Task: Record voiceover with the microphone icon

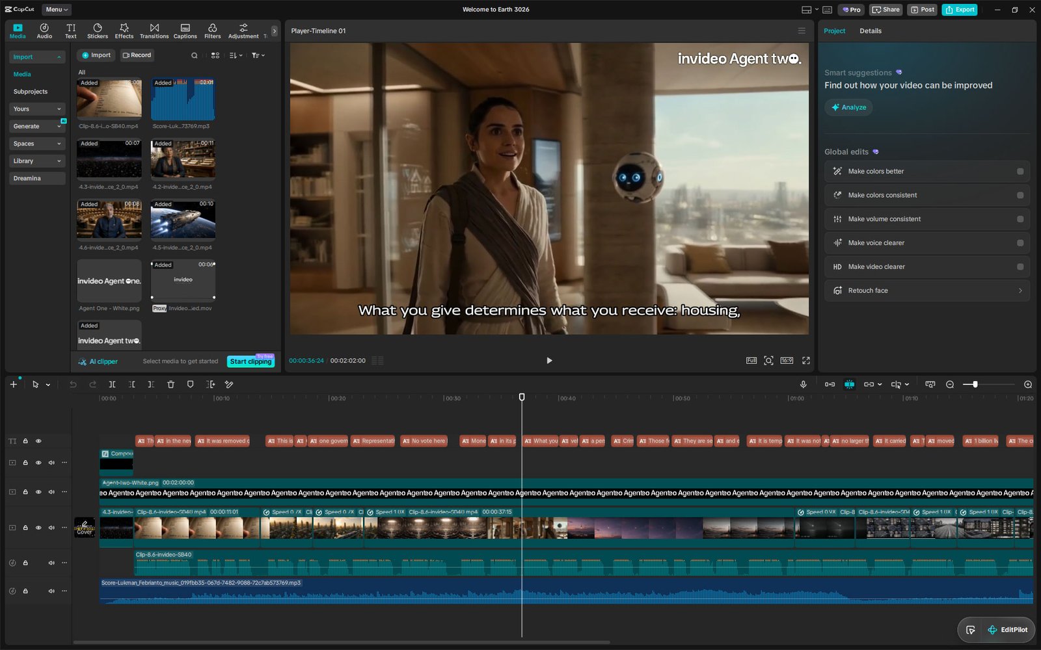Action: 803,384
